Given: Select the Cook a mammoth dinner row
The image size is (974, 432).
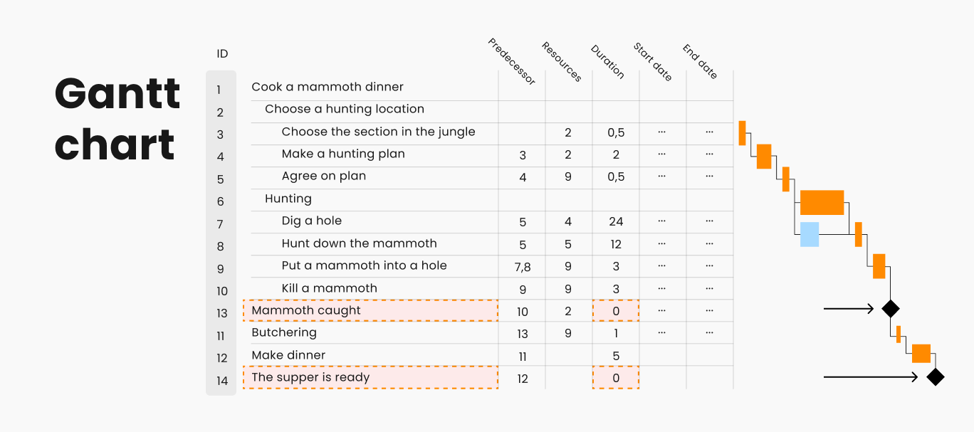Looking at the screenshot, I should (328, 87).
